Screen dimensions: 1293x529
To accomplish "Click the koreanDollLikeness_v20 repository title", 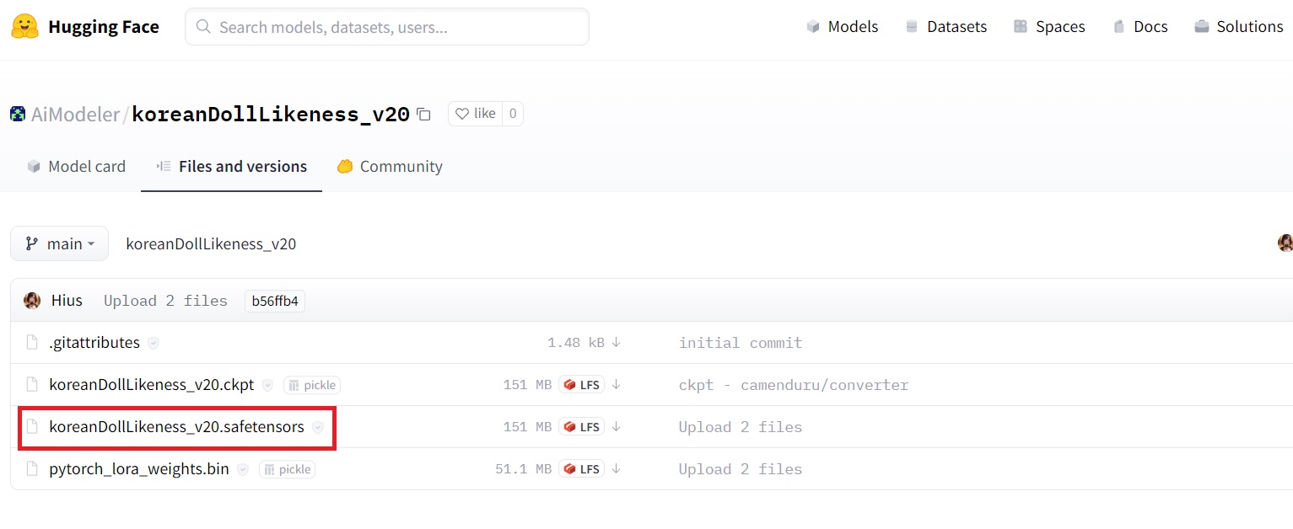I will (x=271, y=114).
